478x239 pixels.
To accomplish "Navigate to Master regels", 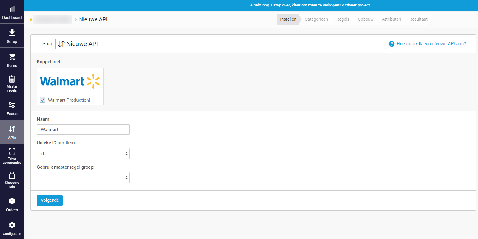I will (x=12, y=84).
